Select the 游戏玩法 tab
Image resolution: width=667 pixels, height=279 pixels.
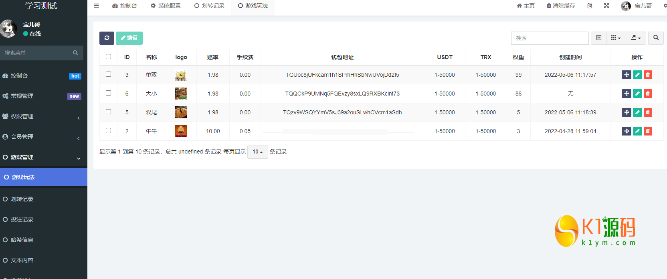253,6
